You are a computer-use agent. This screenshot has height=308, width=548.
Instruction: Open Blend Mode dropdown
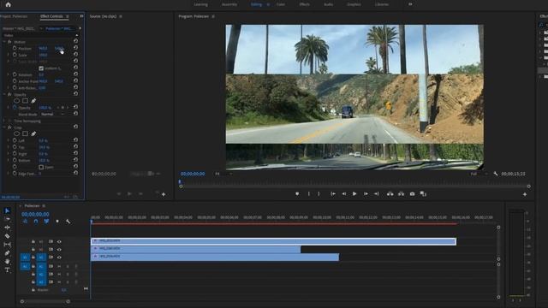[x=53, y=114]
